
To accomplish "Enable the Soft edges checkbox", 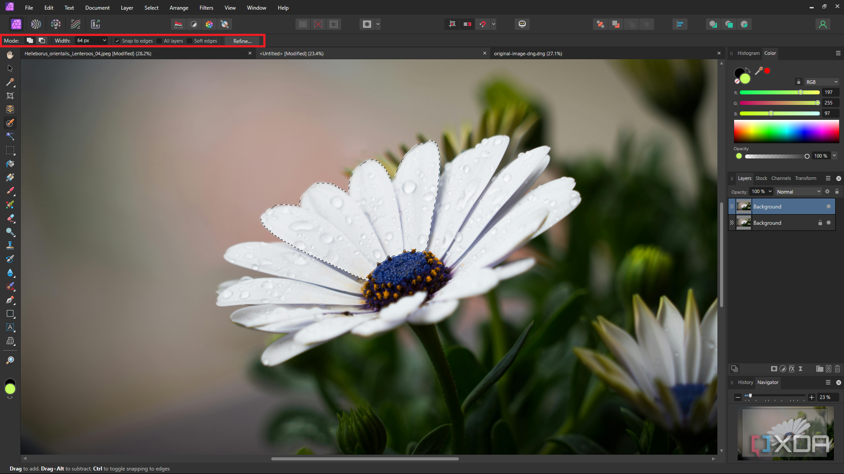I will click(x=189, y=41).
